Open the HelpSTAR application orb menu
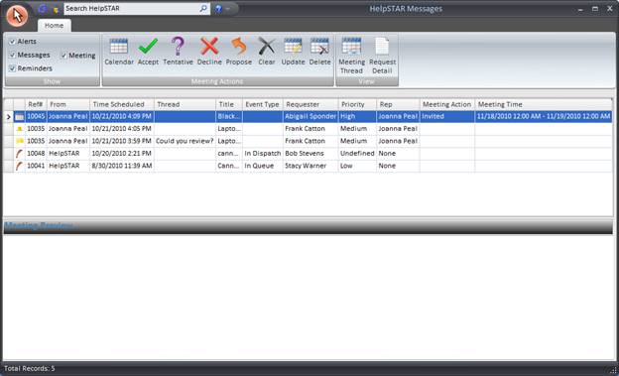This screenshot has height=376, width=619. pyautogui.click(x=17, y=16)
